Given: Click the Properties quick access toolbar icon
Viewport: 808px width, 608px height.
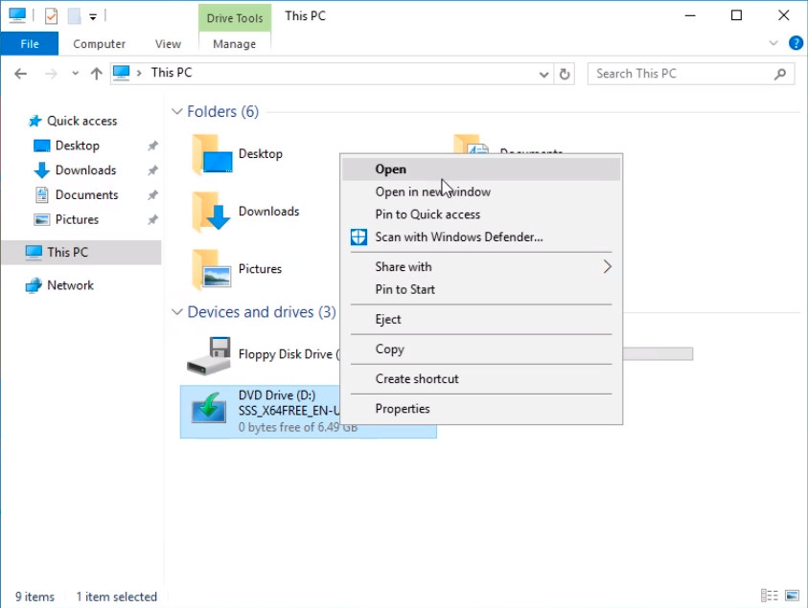Looking at the screenshot, I should click(51, 16).
